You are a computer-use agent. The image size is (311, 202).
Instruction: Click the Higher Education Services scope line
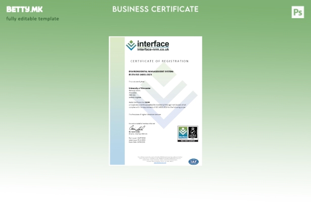click(145, 115)
